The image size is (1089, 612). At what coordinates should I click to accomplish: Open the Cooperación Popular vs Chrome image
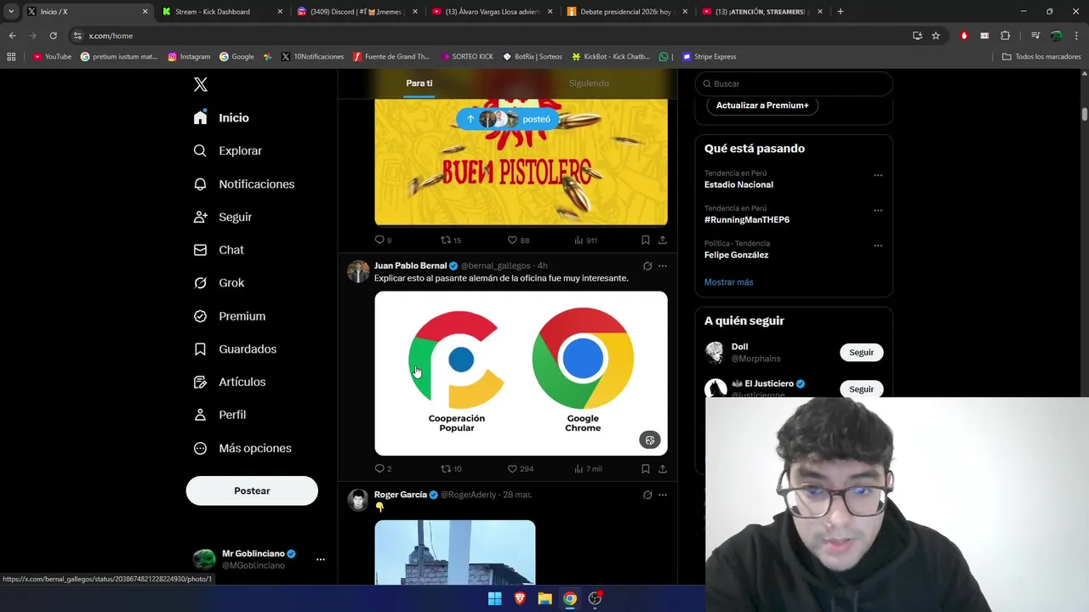pos(521,373)
